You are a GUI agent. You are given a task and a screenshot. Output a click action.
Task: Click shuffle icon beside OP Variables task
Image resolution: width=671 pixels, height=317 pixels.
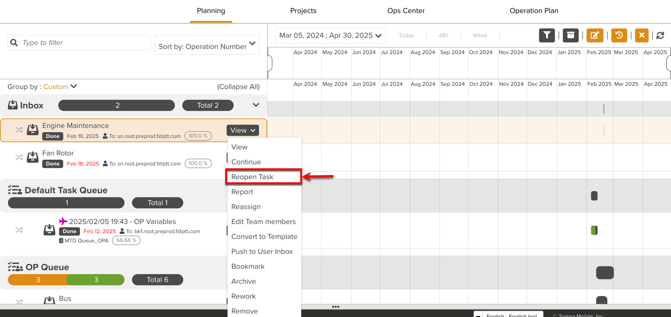click(x=19, y=230)
